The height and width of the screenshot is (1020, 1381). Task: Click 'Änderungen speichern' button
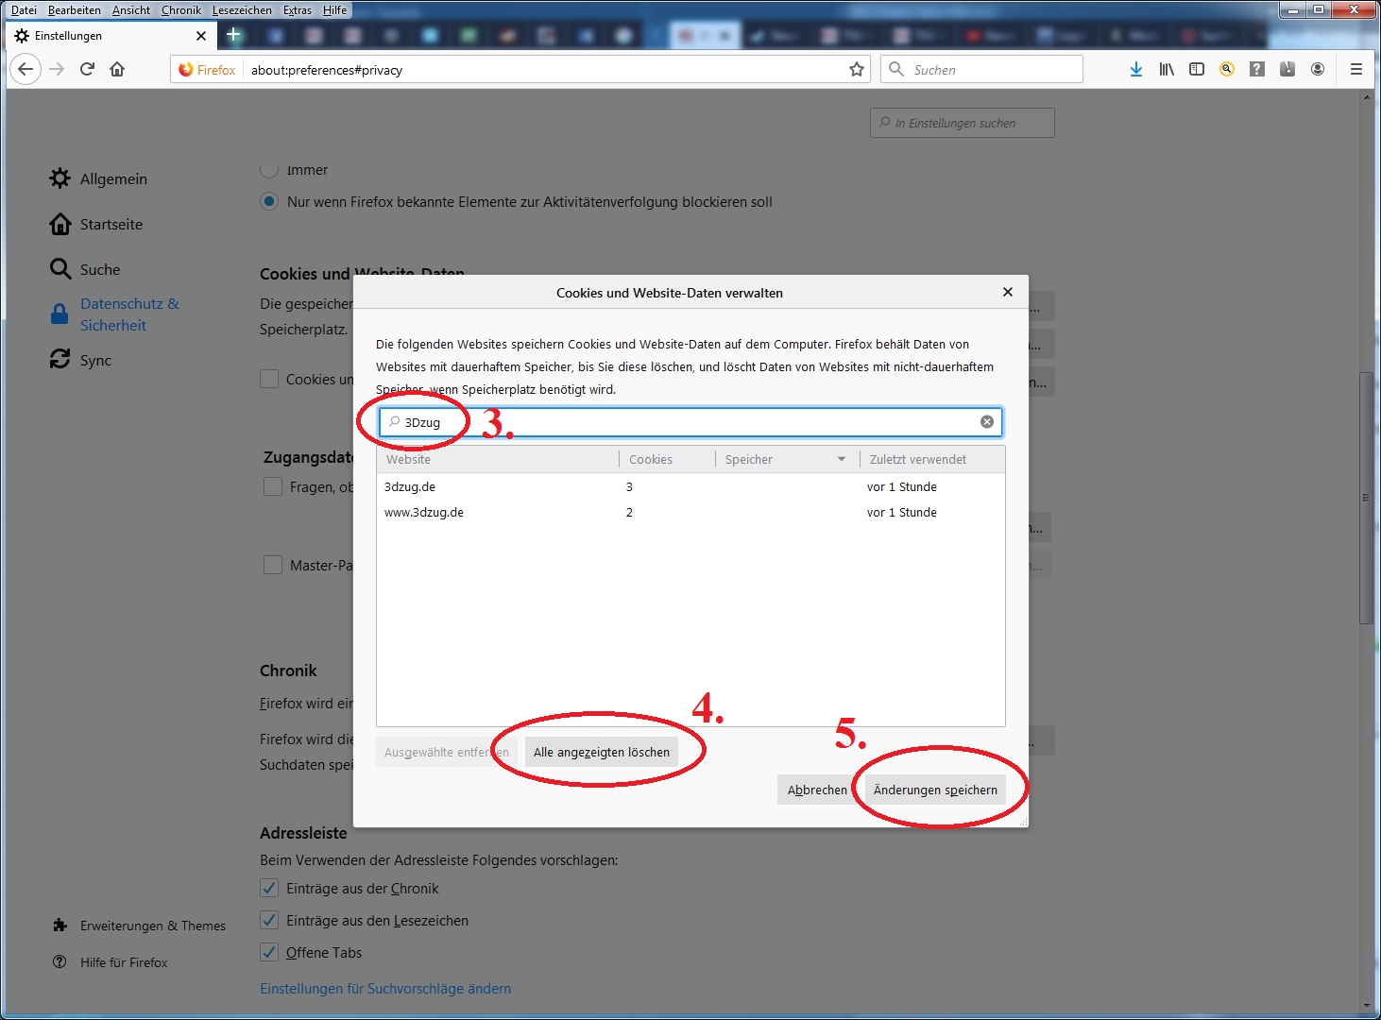(x=935, y=790)
